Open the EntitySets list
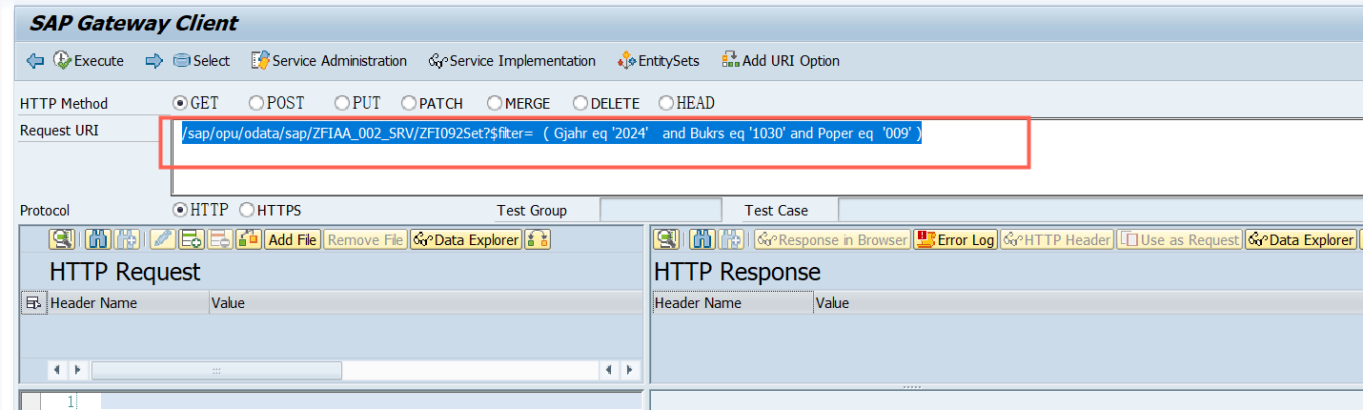 click(x=659, y=60)
